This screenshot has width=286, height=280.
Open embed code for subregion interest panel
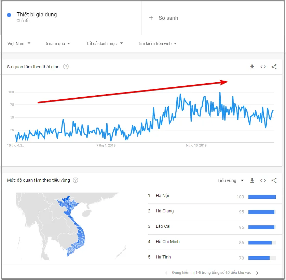point(263,181)
